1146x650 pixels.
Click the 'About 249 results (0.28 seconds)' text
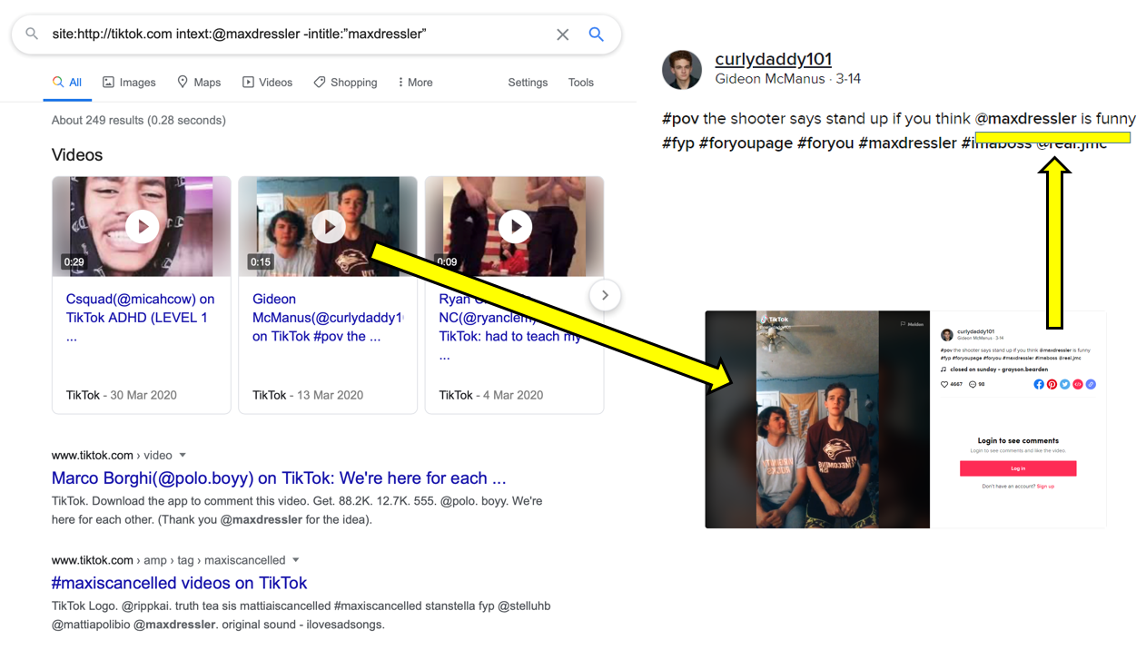point(139,120)
